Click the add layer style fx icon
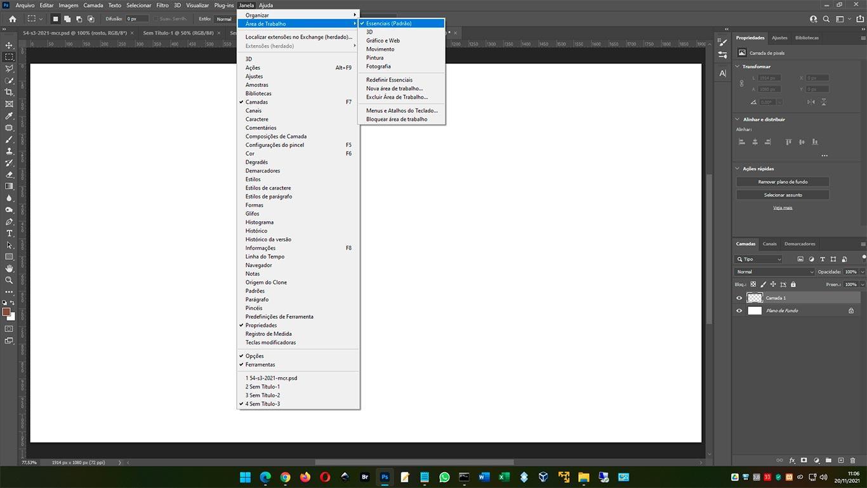Viewport: 867px width, 488px height. [792, 460]
